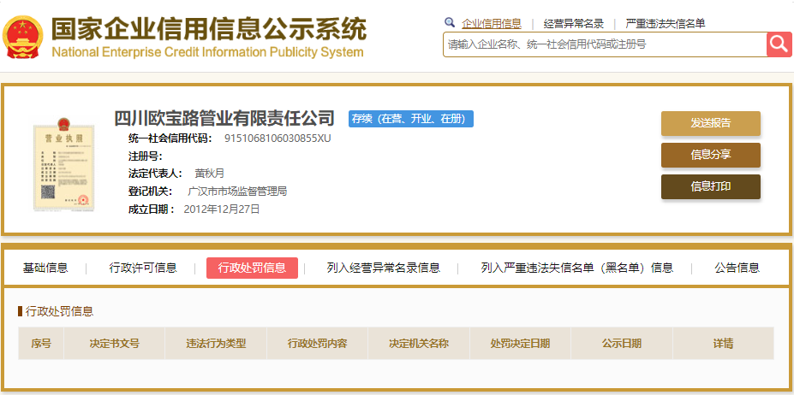Click the 违法行为类型 column header
Screen dimensions: 794x395
coord(216,344)
